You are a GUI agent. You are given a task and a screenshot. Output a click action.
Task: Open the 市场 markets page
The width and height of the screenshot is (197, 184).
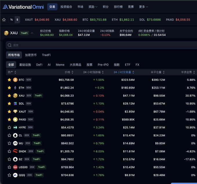coord(80,7)
